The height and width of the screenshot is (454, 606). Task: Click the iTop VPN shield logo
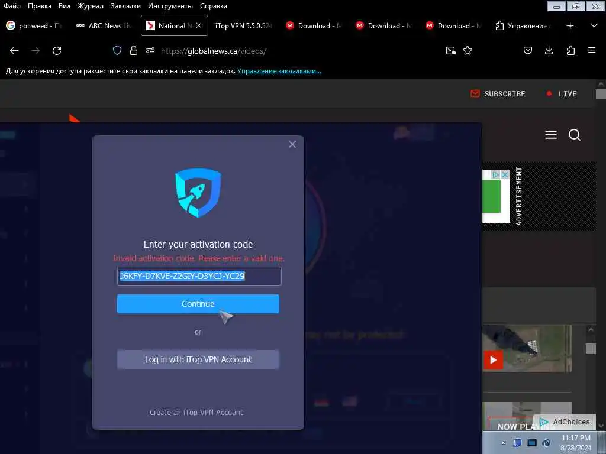pos(198,192)
